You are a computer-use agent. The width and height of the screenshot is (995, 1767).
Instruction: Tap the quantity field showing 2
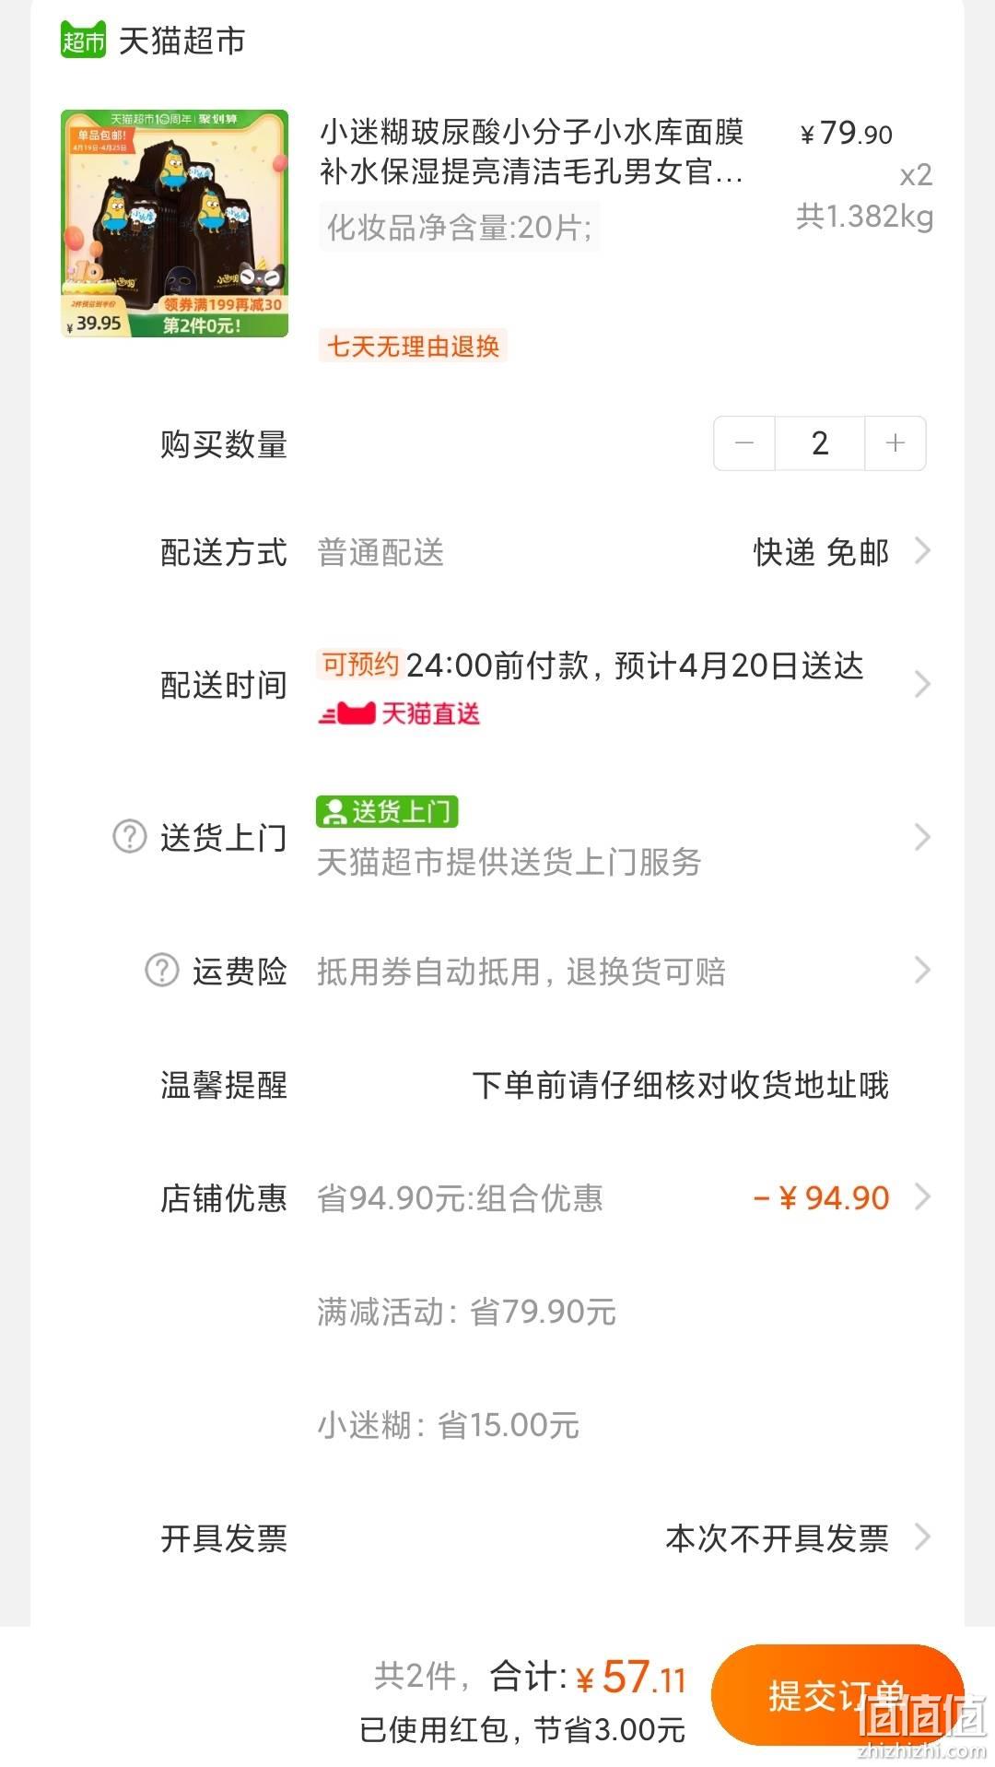click(820, 443)
